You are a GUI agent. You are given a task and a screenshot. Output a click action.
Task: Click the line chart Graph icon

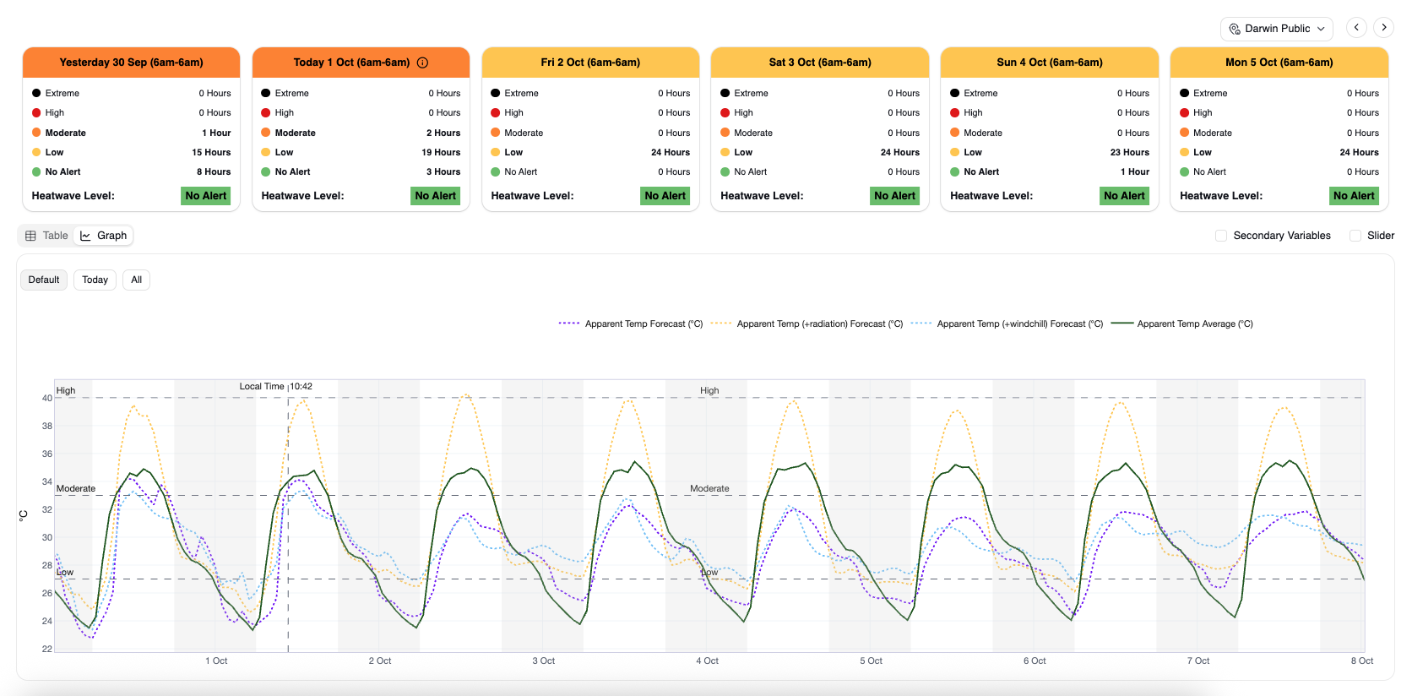click(85, 236)
